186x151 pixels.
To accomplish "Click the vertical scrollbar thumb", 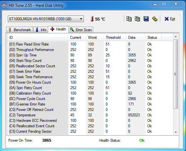I will [176, 74].
